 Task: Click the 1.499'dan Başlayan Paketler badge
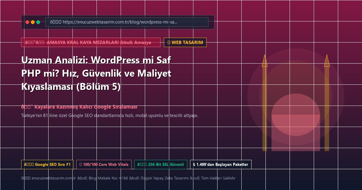coord(221,164)
